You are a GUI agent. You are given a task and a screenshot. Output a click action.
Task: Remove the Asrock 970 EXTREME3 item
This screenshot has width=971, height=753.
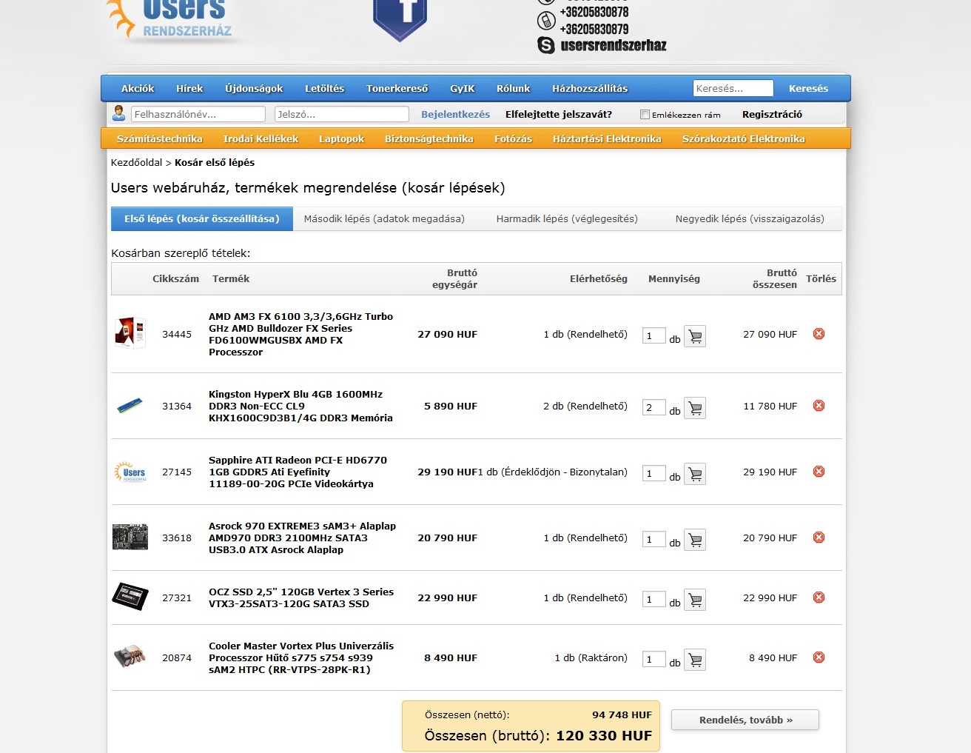click(x=819, y=538)
